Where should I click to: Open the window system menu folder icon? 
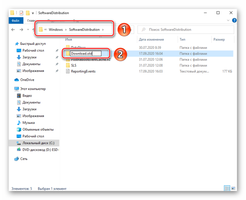tap(12, 13)
